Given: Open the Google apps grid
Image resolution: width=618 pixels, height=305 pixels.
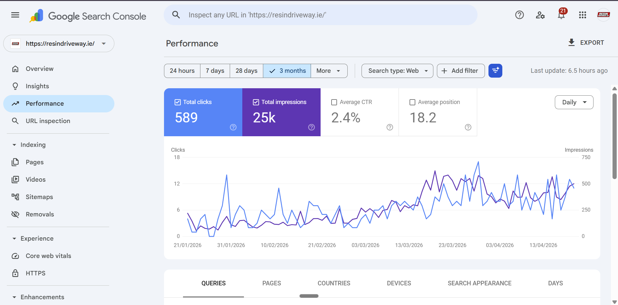Looking at the screenshot, I should [x=583, y=15].
